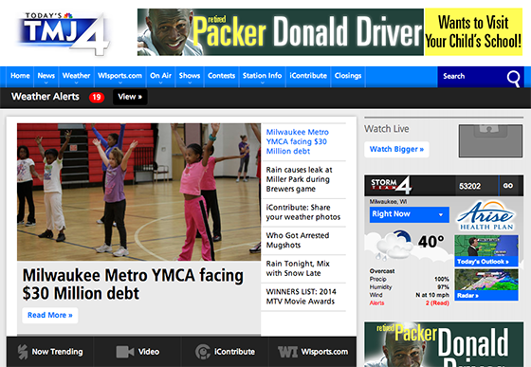Click the Weather Alerts label
Image resolution: width=531 pixels, height=367 pixels.
click(x=46, y=97)
